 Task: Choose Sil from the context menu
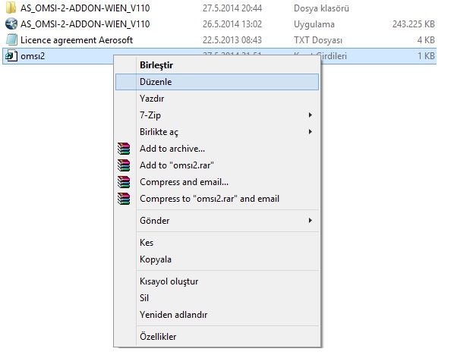click(217, 298)
